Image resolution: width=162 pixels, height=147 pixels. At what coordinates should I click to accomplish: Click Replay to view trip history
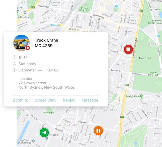point(69,100)
